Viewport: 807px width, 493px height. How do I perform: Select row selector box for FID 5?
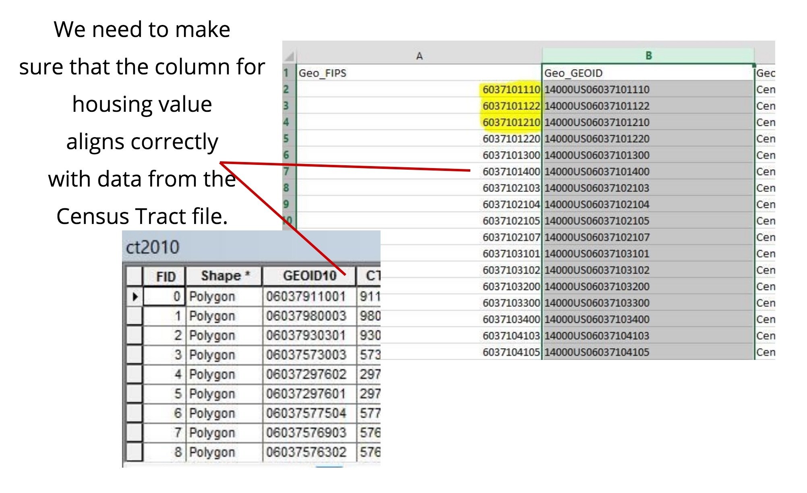134,394
